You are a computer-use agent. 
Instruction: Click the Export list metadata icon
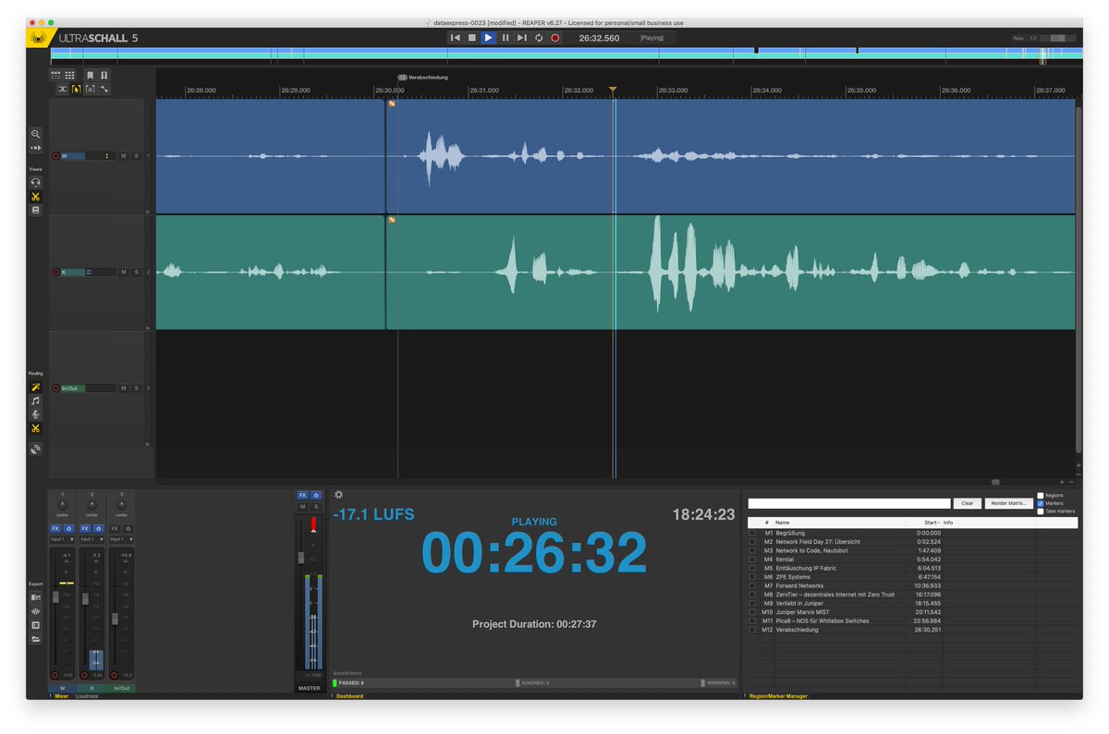(35, 625)
